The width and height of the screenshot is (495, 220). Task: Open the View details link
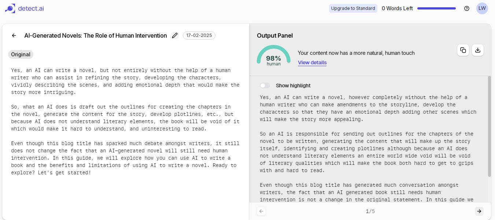[312, 62]
